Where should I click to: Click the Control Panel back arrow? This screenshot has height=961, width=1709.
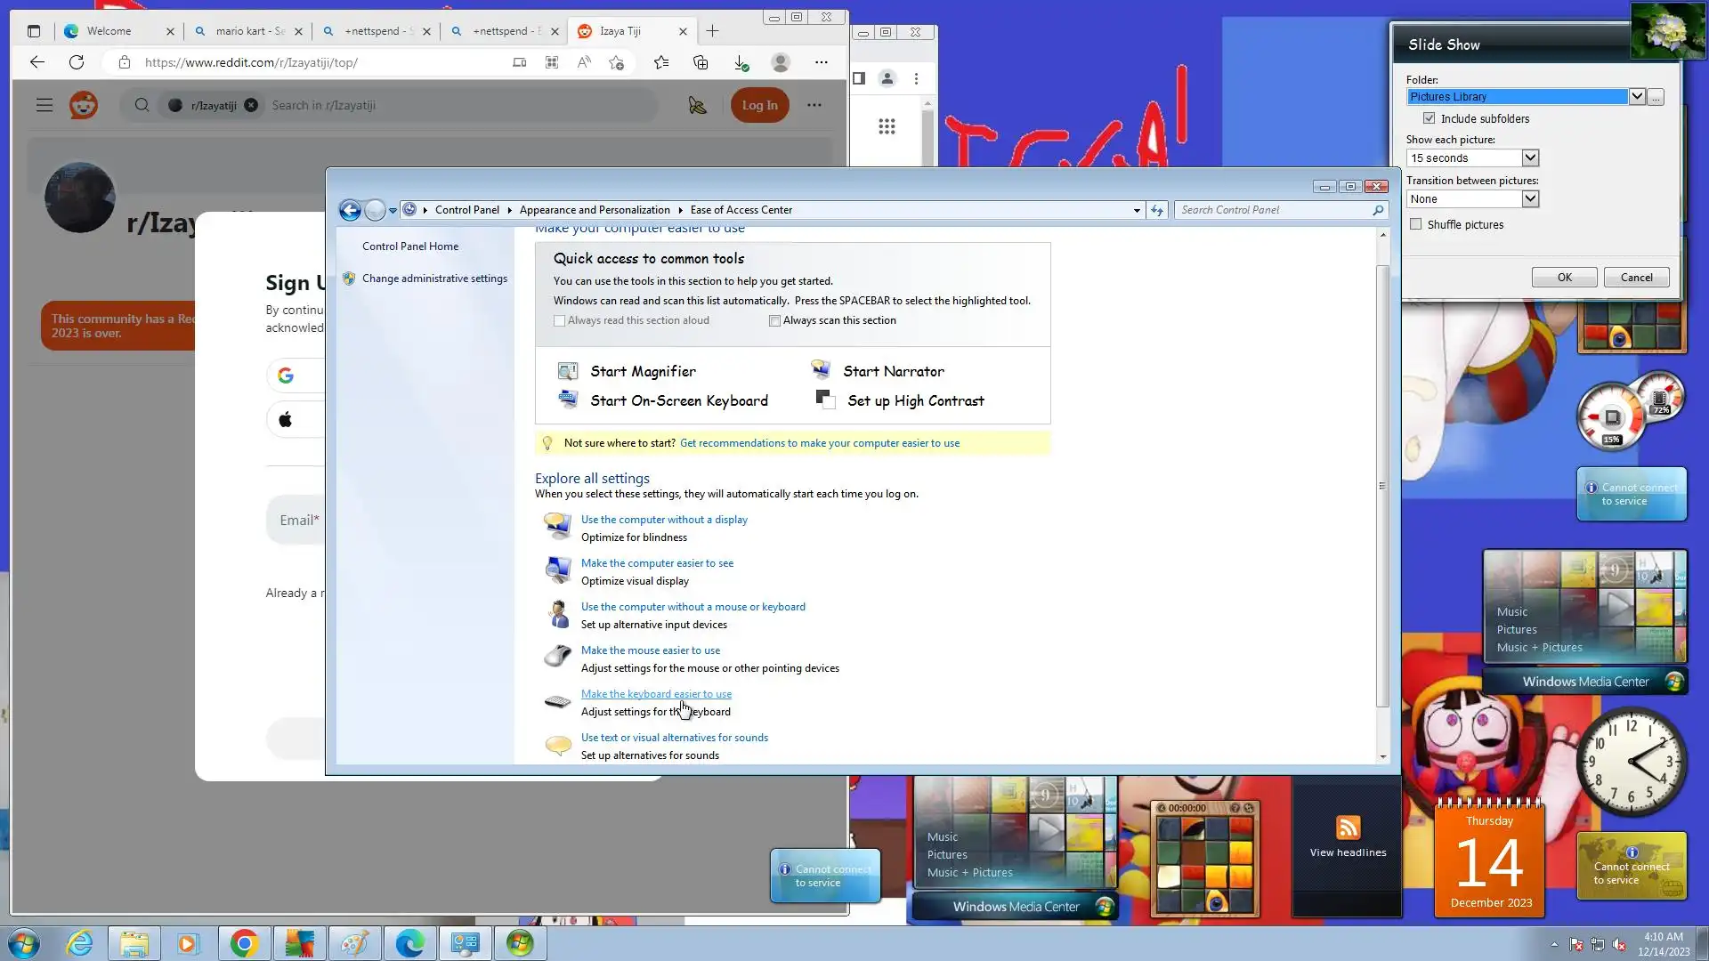[350, 210]
